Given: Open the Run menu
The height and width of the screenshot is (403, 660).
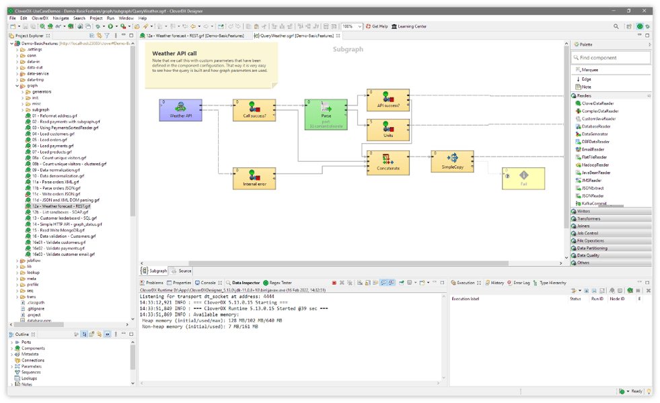Looking at the screenshot, I should (x=112, y=18).
